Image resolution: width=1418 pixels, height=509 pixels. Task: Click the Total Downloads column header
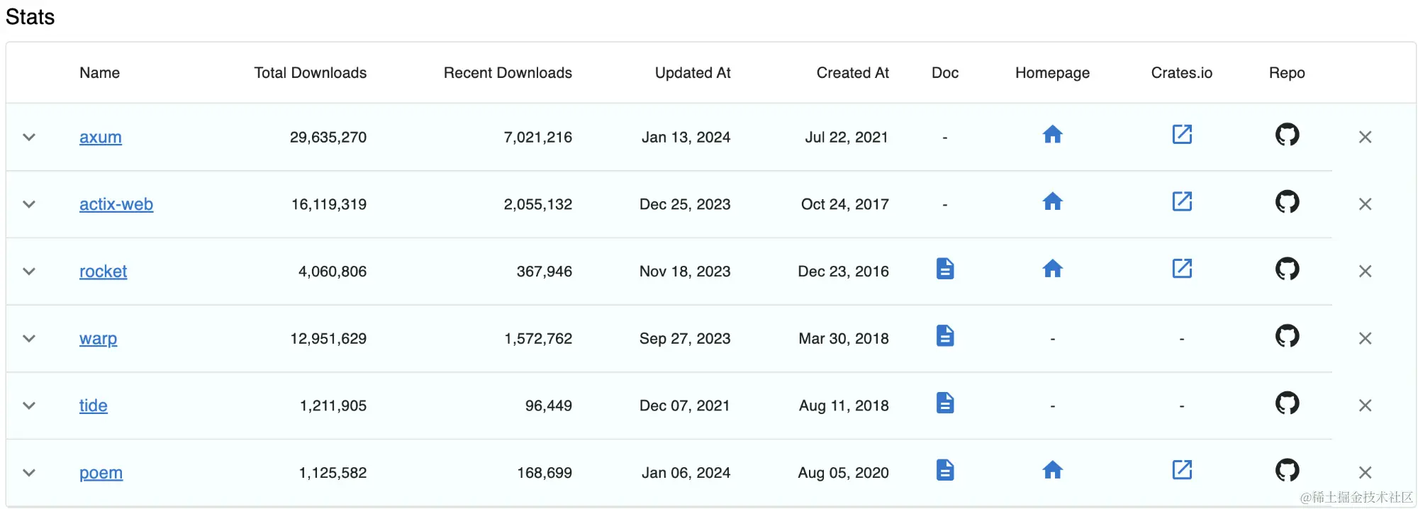311,73
